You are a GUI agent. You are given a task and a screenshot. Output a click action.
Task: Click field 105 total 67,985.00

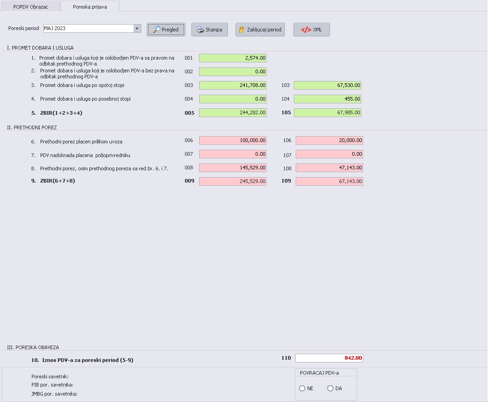(328, 112)
